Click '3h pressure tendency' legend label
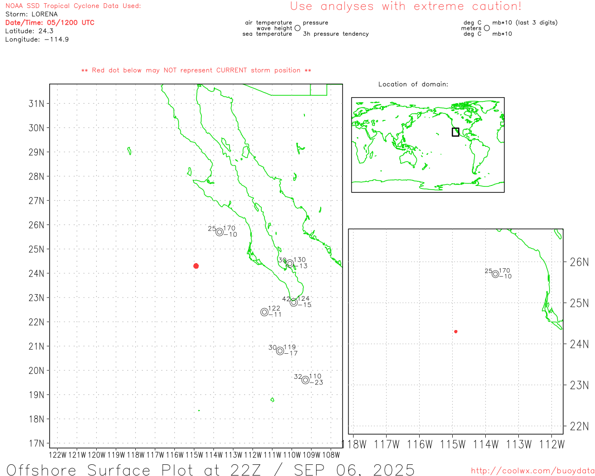Screen dimensions: 595x476 tap(336, 34)
